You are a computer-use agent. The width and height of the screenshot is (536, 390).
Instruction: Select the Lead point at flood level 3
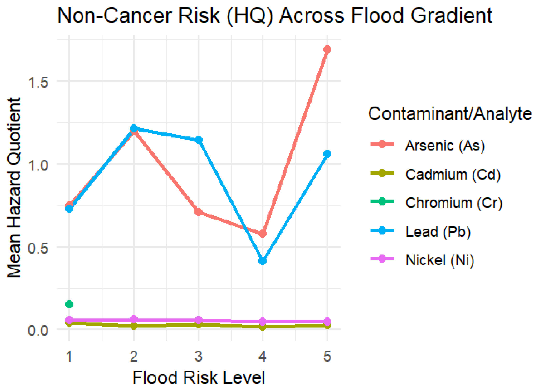pos(199,140)
